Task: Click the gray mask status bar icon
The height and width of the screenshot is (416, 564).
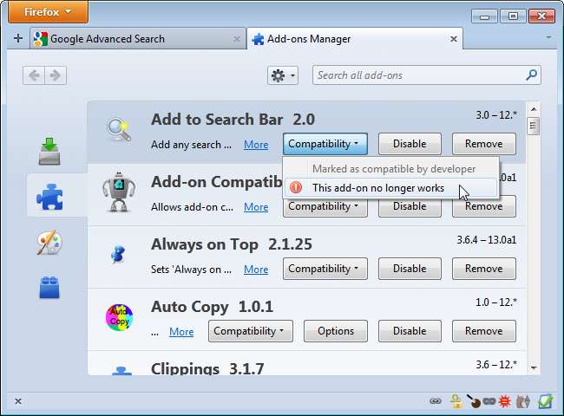Action: tap(489, 401)
